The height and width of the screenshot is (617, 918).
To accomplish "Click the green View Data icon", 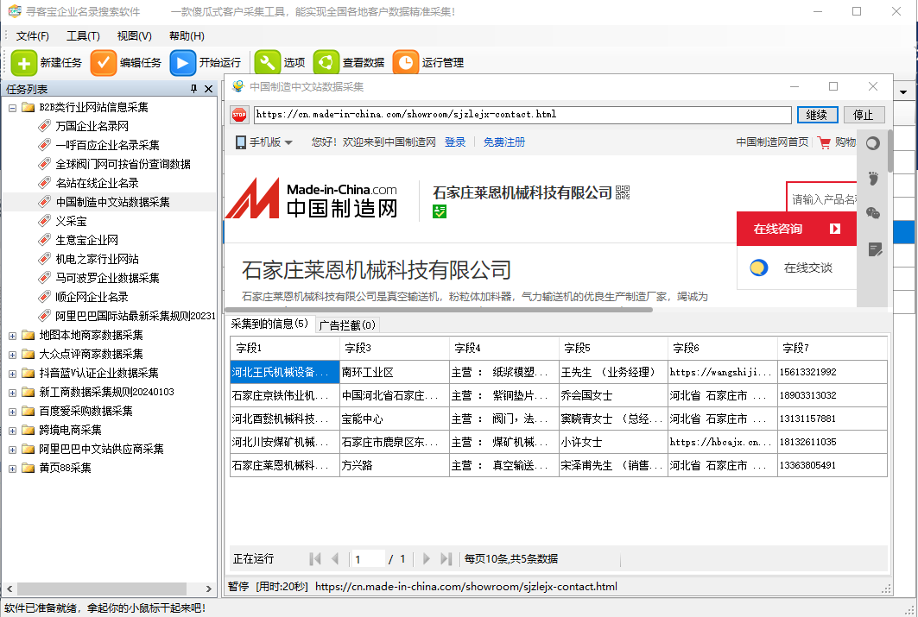I will pos(326,63).
